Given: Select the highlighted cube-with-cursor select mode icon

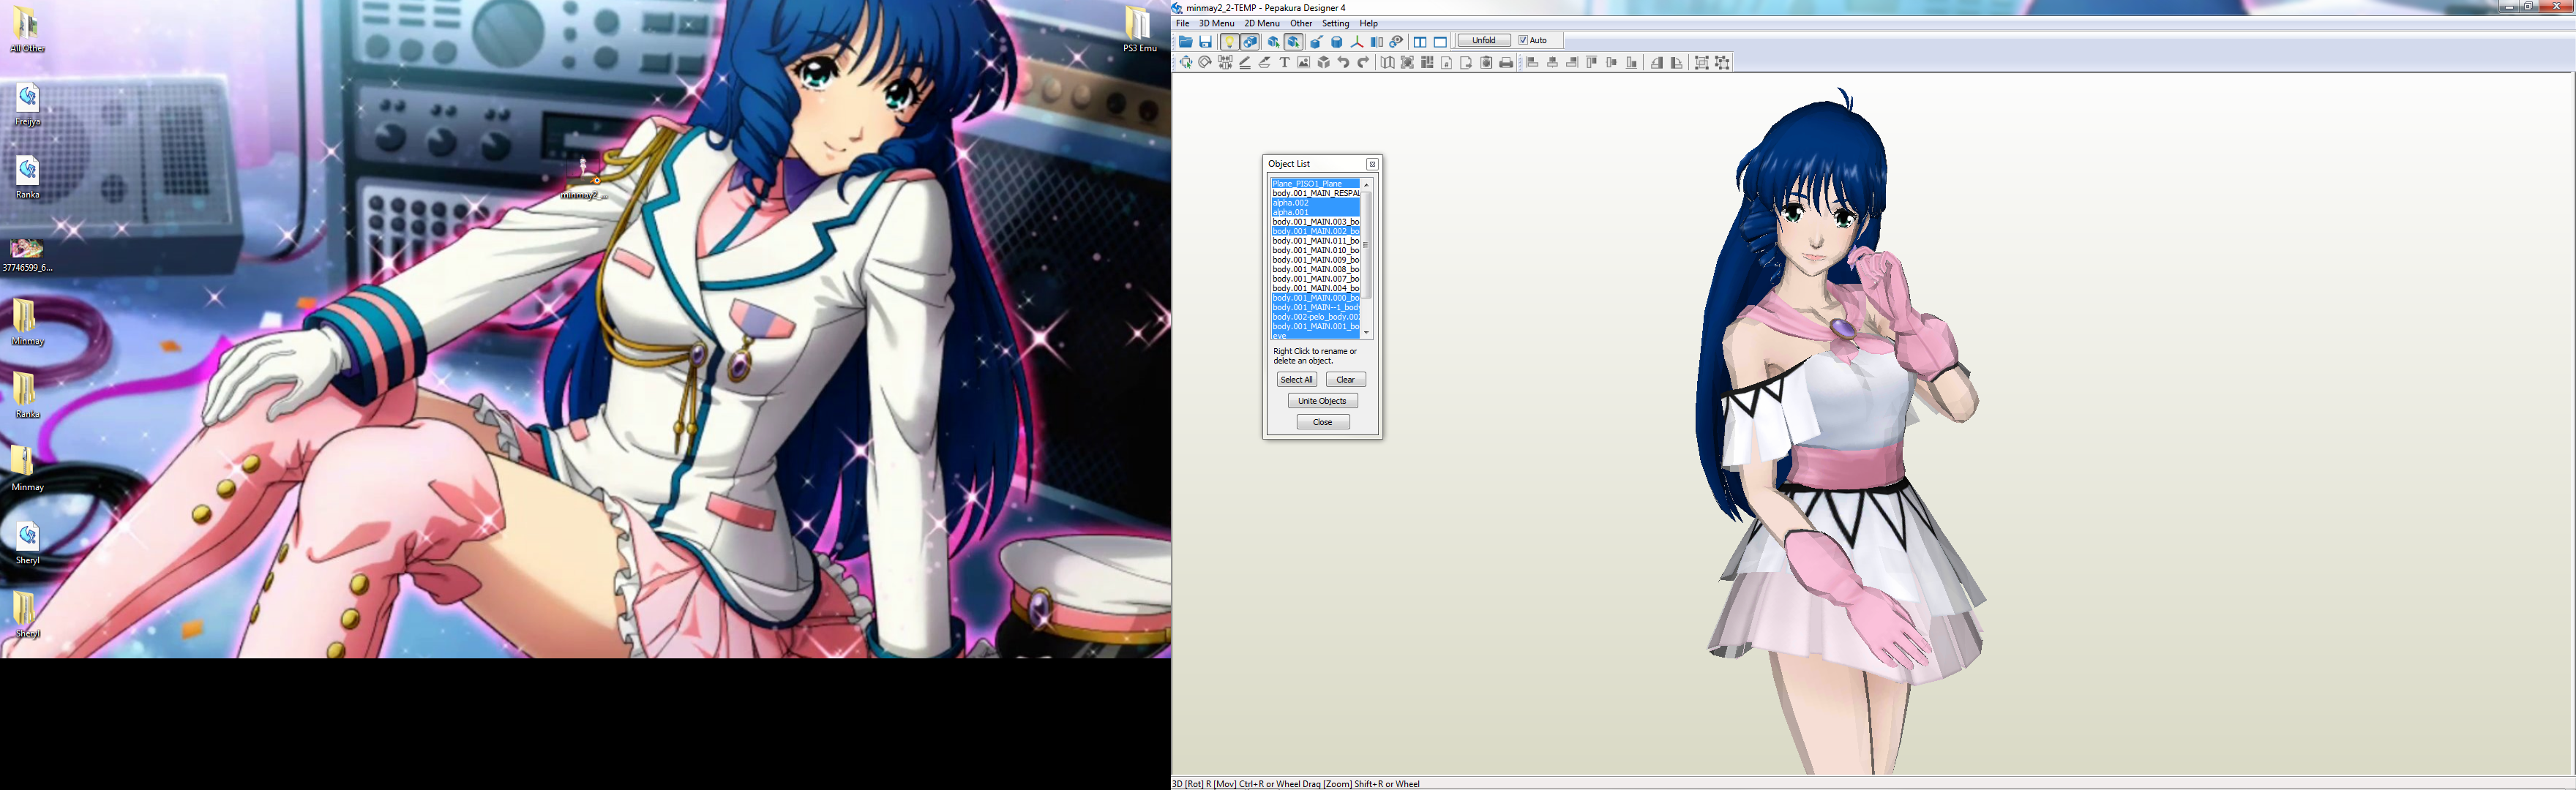Looking at the screenshot, I should [x=1293, y=42].
